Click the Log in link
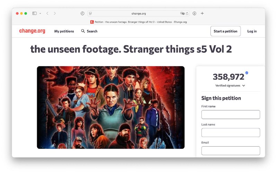277x173 pixels. point(252,31)
